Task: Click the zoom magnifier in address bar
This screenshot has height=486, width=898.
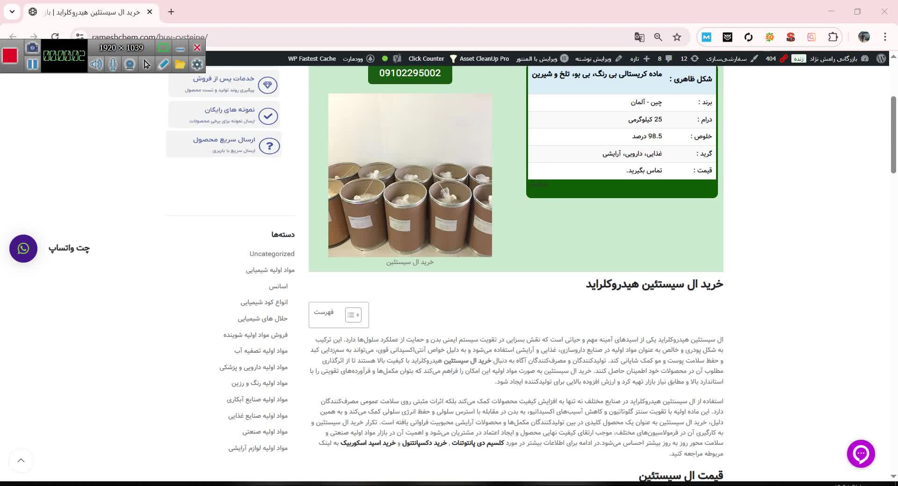Action: (658, 37)
